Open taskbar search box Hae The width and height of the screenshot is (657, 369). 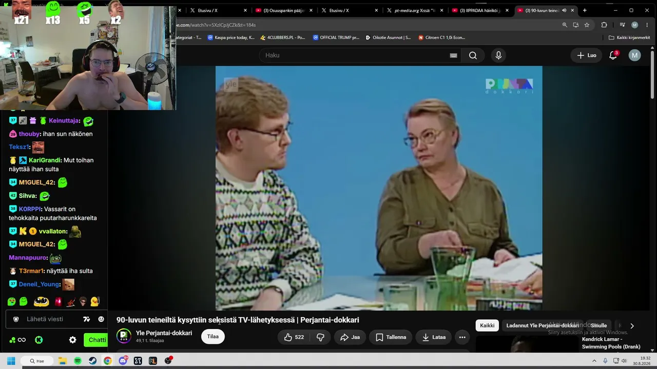pyautogui.click(x=37, y=361)
